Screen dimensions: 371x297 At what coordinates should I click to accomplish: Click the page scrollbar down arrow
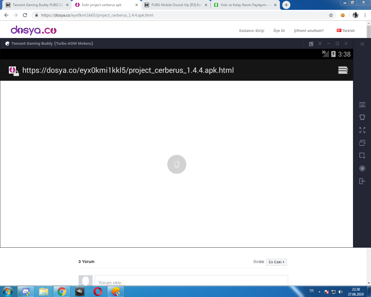[x=369, y=283]
